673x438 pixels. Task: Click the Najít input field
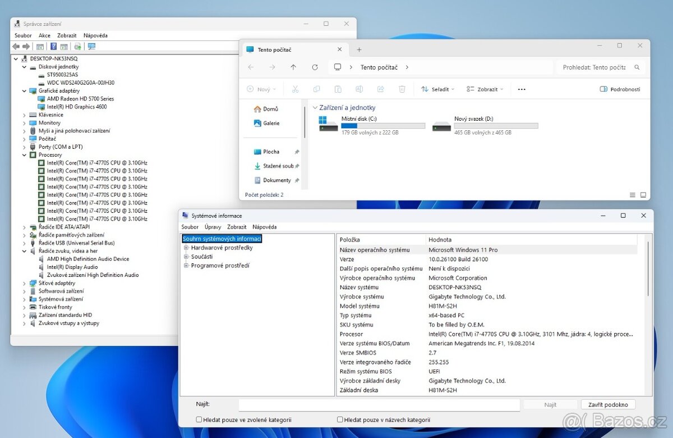pyautogui.click(x=379, y=404)
